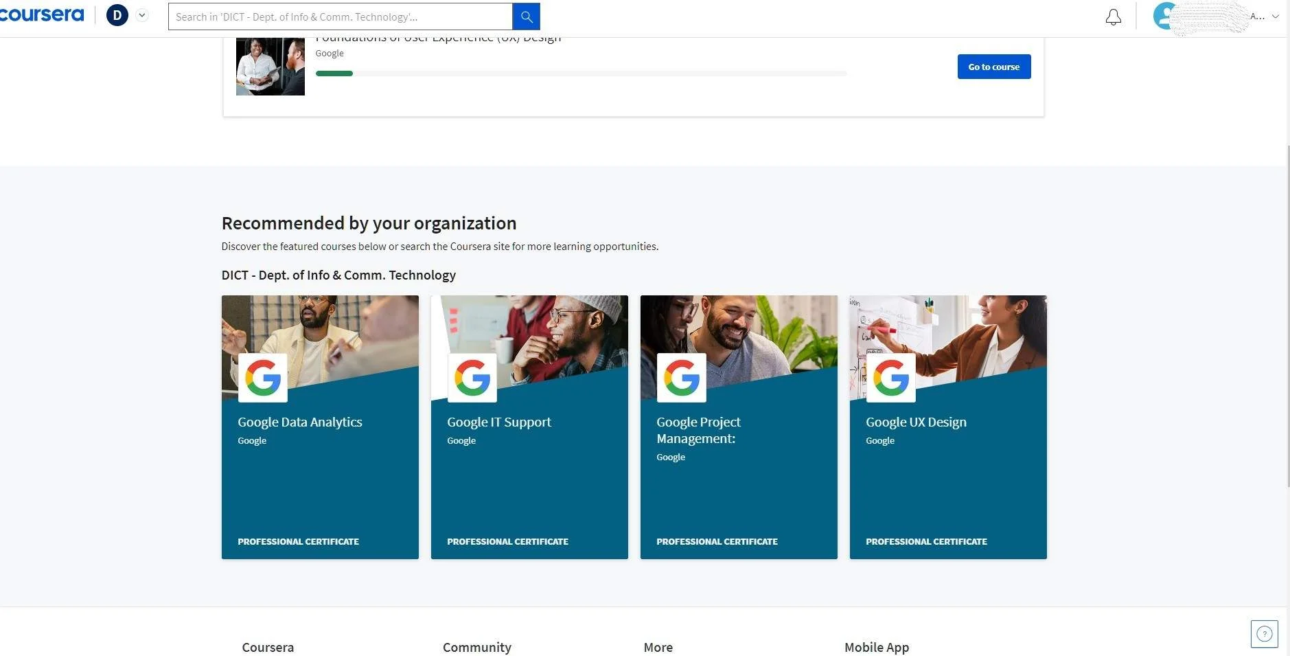Click the Coursera footer heading
This screenshot has width=1290, height=656.
(268, 647)
